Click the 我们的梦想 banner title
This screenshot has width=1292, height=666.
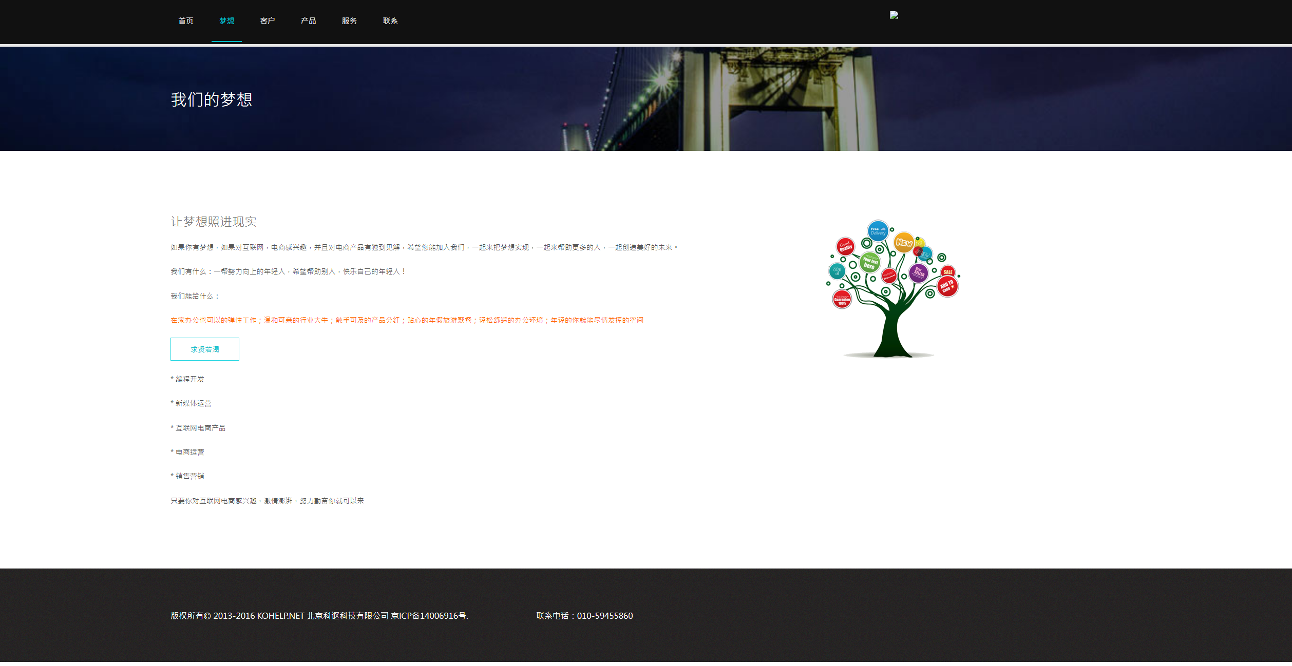click(x=212, y=100)
